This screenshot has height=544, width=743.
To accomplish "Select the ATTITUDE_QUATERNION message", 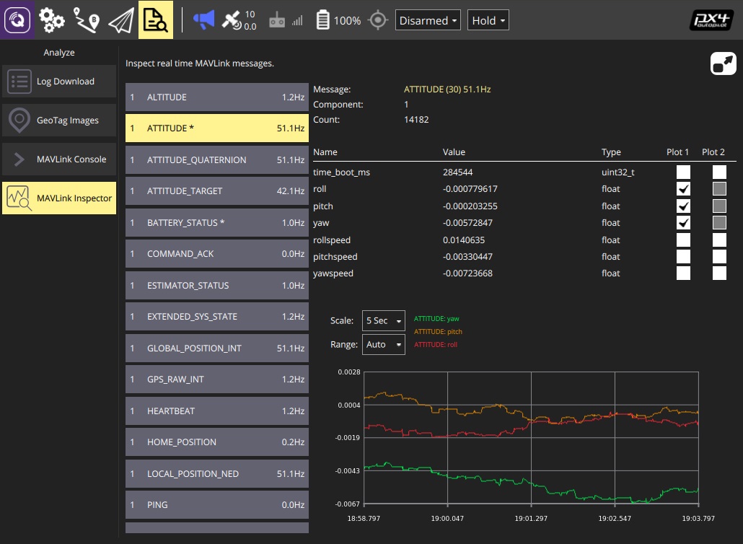I will (216, 160).
